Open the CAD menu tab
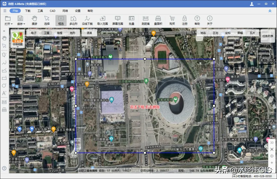The height and width of the screenshot is (179, 277). coord(53,11)
